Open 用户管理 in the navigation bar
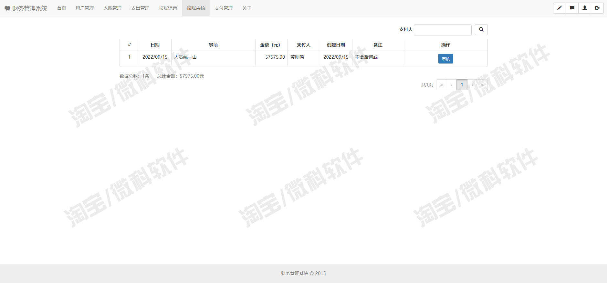 point(85,8)
